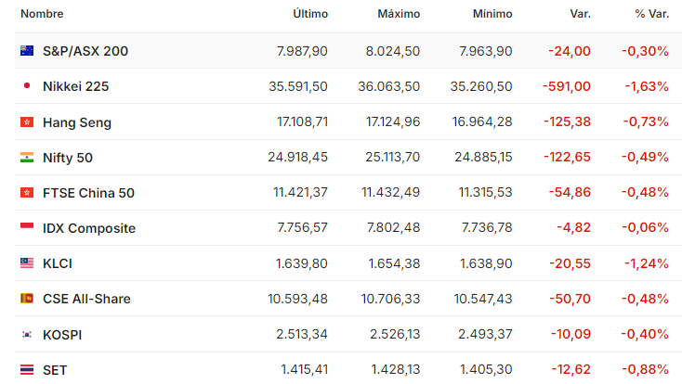
Task: Click the flag icon beside FTSE China 50
Action: click(x=27, y=192)
